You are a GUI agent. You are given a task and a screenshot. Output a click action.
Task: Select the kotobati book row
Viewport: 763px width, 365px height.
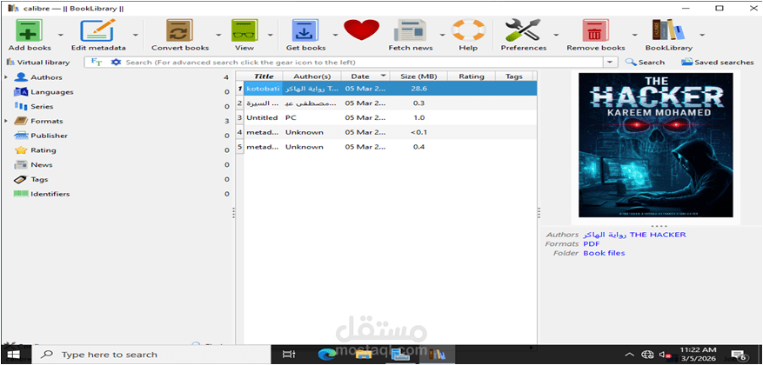point(387,89)
